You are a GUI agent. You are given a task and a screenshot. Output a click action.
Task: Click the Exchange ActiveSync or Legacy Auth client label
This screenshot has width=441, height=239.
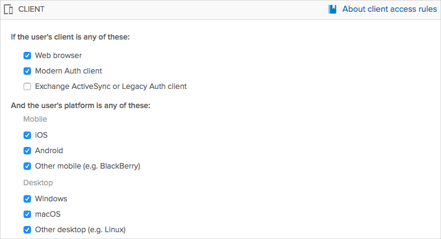click(x=111, y=86)
